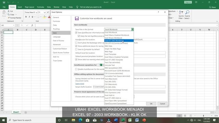The height and width of the screenshot is (123, 219).
Task: Open the Windows Start menu
Action: coord(3,120)
